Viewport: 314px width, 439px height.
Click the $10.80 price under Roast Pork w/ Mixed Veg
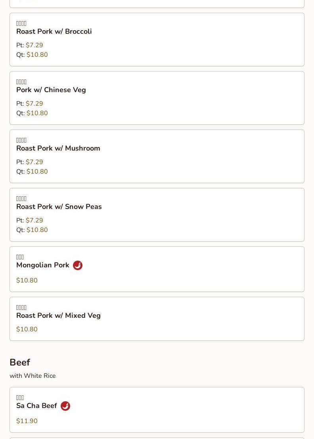[27, 329]
